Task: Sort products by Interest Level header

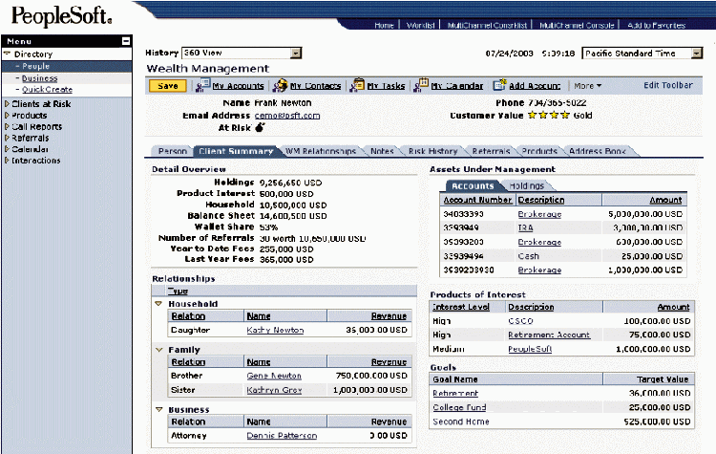Action: point(461,307)
